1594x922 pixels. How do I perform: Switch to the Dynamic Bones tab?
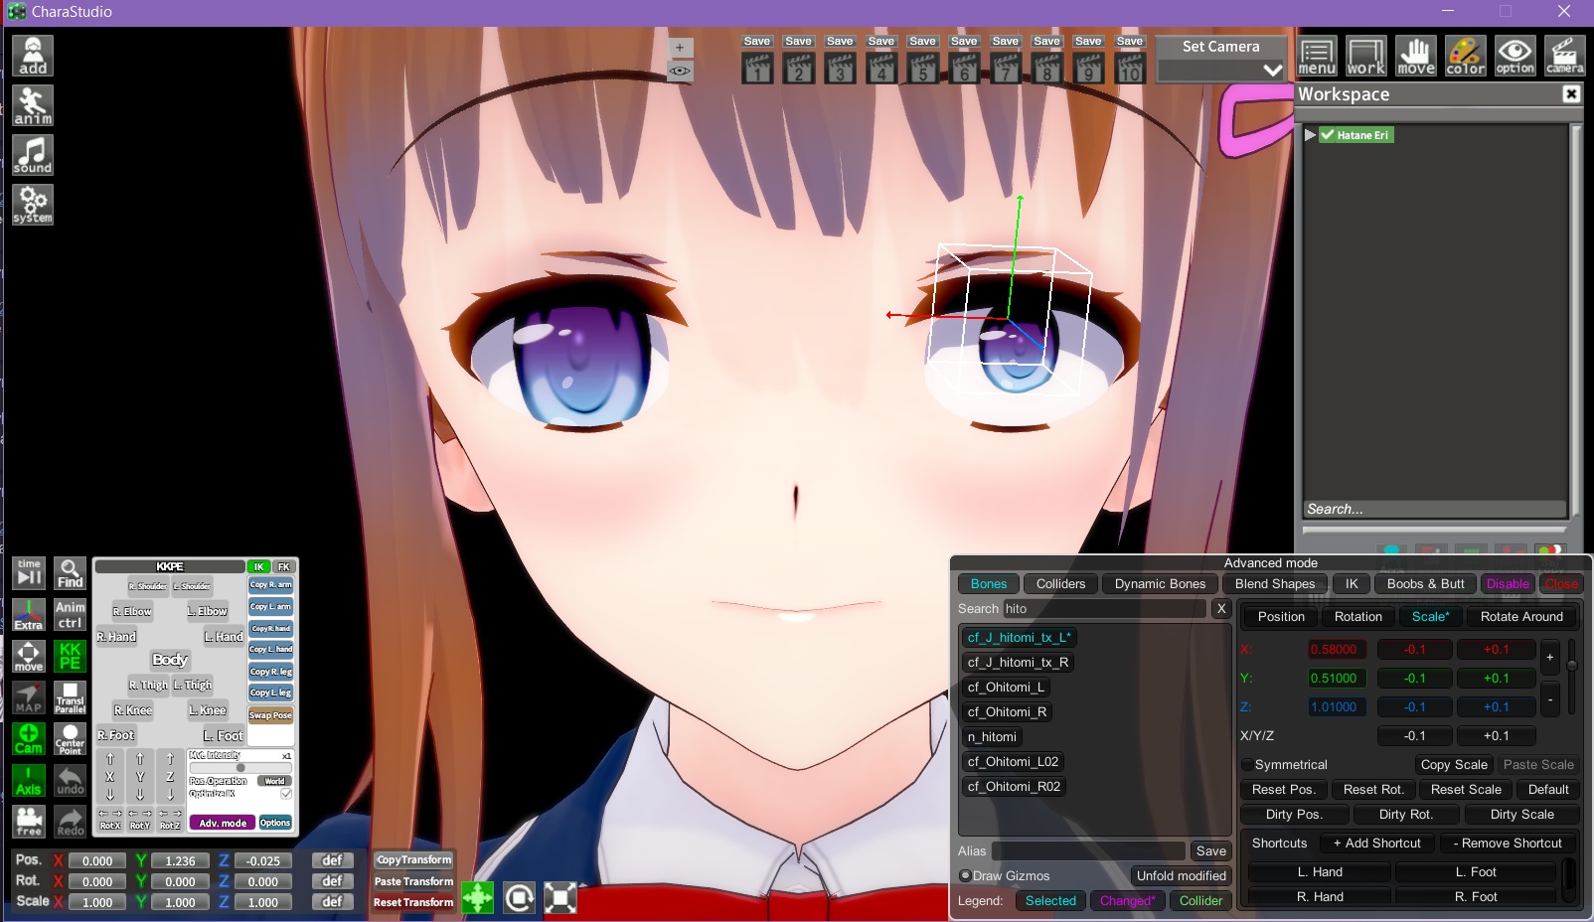point(1160,584)
